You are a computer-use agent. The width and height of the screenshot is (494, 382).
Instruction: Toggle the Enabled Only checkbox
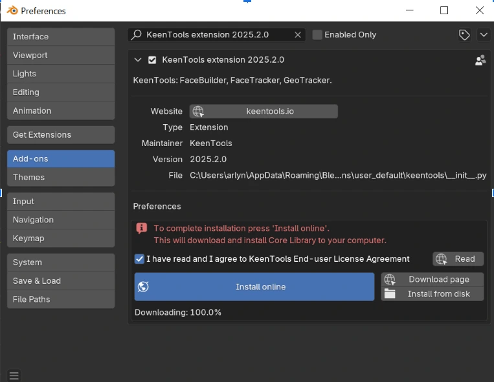(x=317, y=35)
